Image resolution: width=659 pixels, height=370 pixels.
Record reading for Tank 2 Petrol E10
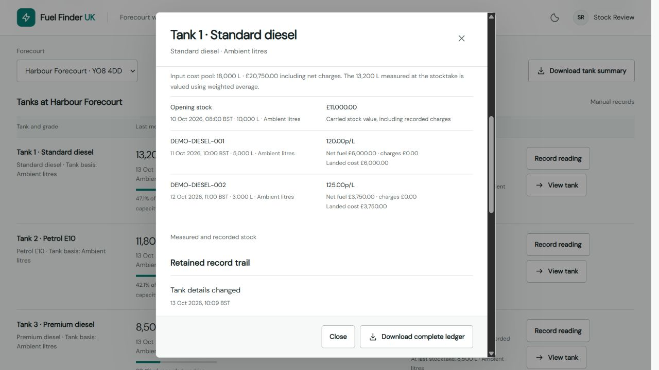pos(558,245)
